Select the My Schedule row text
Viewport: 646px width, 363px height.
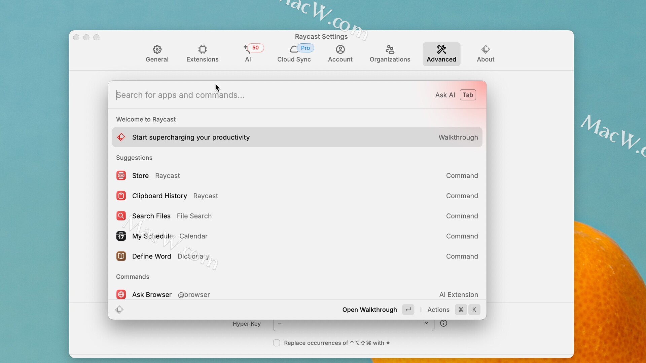pyautogui.click(x=170, y=236)
